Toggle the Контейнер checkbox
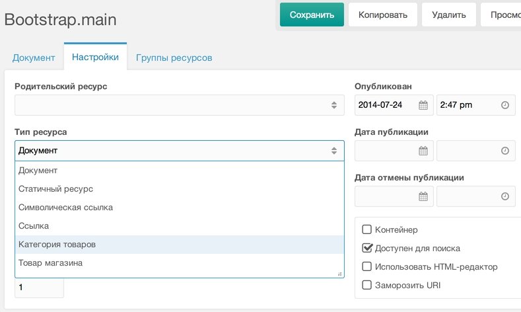This screenshot has height=312, width=521. point(367,229)
